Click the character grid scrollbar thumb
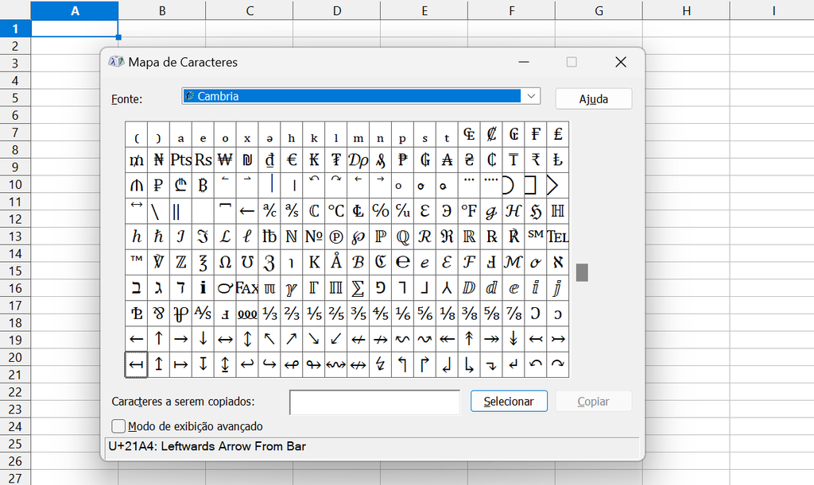 tap(582, 272)
